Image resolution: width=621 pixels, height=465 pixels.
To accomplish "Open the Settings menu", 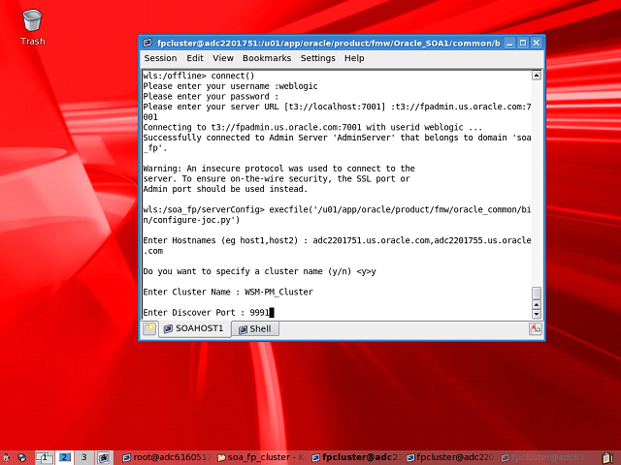I will pos(317,58).
